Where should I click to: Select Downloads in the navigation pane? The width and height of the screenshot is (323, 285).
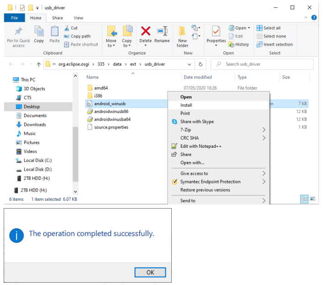[35, 124]
